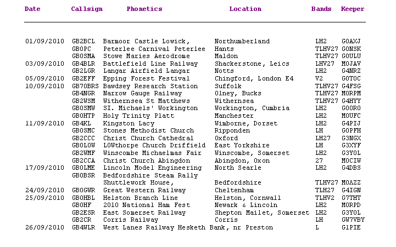
Task: Select Shepton Mallet, Somerset location
Action: (262, 212)
